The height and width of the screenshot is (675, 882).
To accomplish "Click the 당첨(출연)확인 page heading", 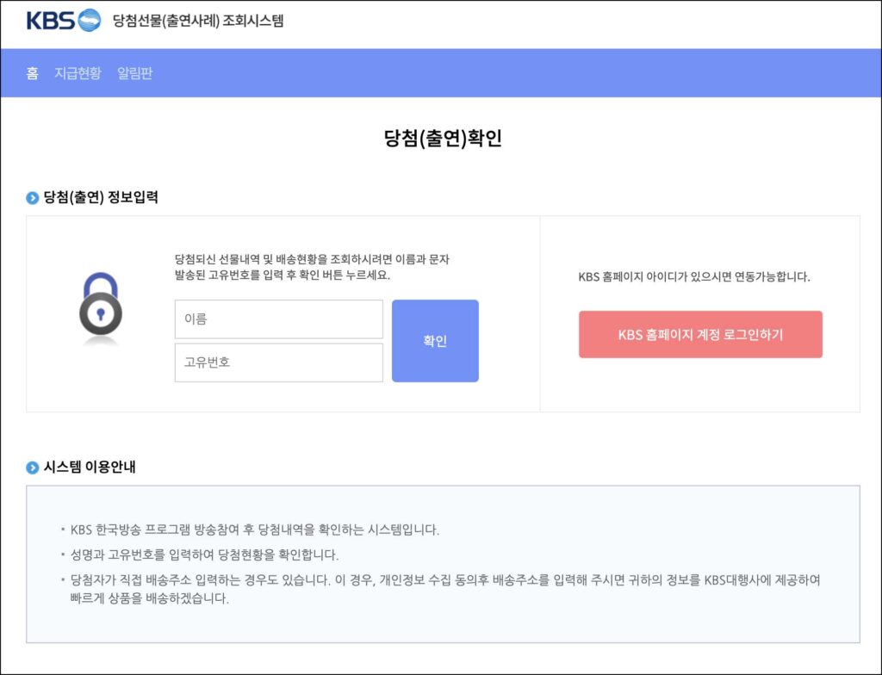I will 443,138.
